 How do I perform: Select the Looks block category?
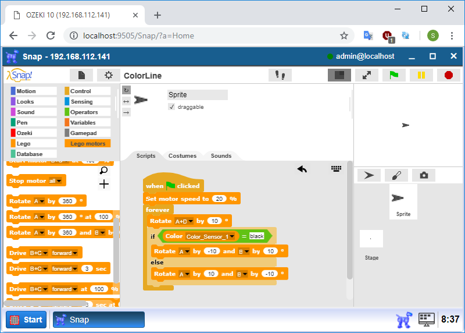click(x=34, y=102)
